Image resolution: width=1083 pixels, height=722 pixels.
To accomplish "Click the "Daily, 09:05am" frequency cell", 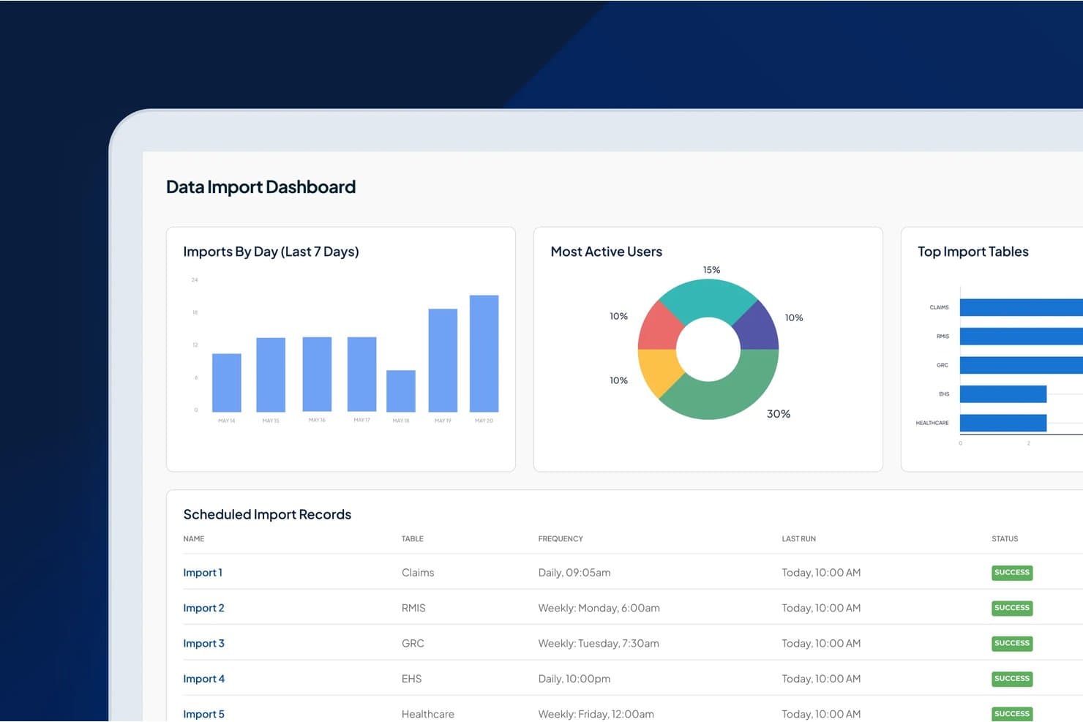I will [x=574, y=573].
